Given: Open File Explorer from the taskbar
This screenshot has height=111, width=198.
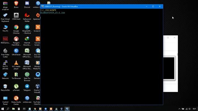Looking at the screenshot, I should tap(13, 109).
